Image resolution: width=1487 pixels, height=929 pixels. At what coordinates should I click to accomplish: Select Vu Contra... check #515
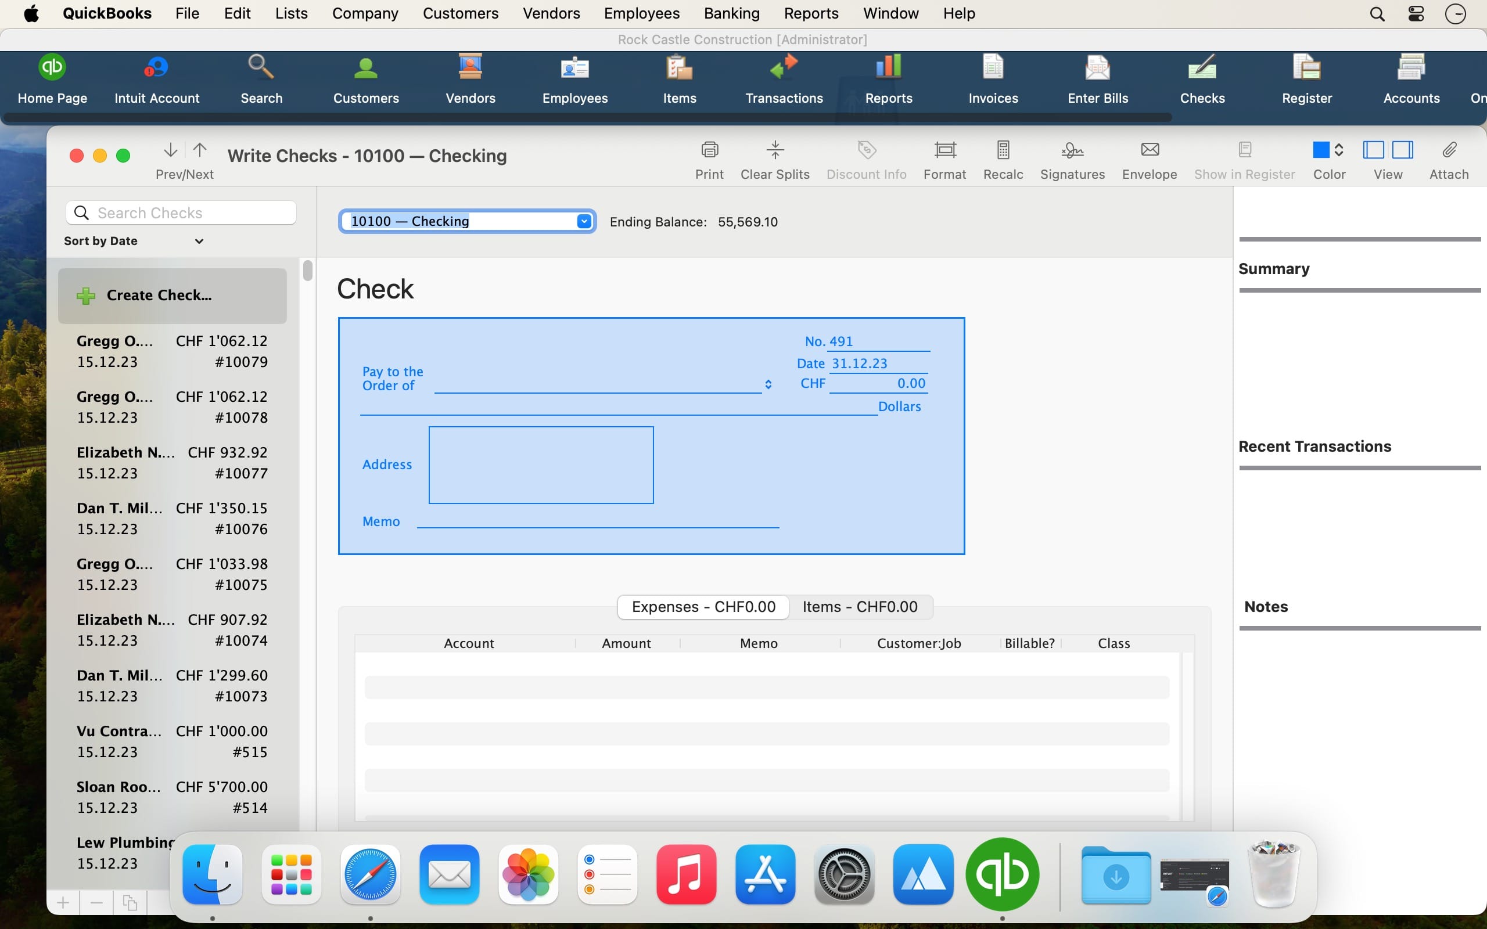pyautogui.click(x=172, y=741)
